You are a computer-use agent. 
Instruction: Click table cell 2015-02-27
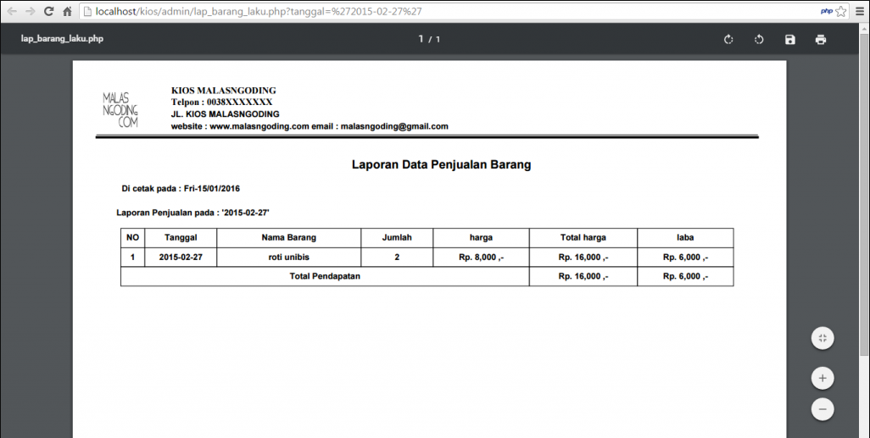coord(181,258)
